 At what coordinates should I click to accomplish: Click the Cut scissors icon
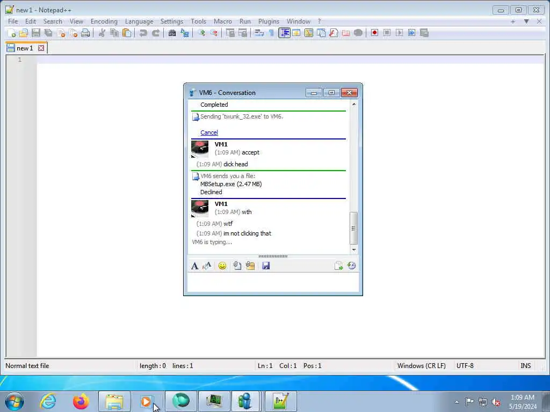pyautogui.click(x=102, y=33)
